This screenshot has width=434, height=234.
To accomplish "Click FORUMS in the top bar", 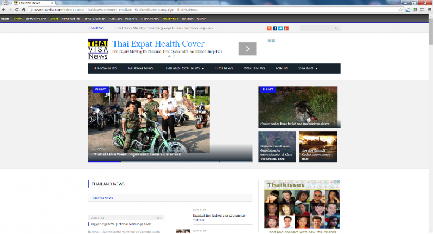I will pyautogui.click(x=115, y=19).
